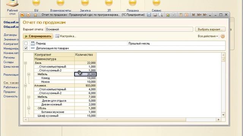Open the ЗП section icon

click(x=109, y=3)
